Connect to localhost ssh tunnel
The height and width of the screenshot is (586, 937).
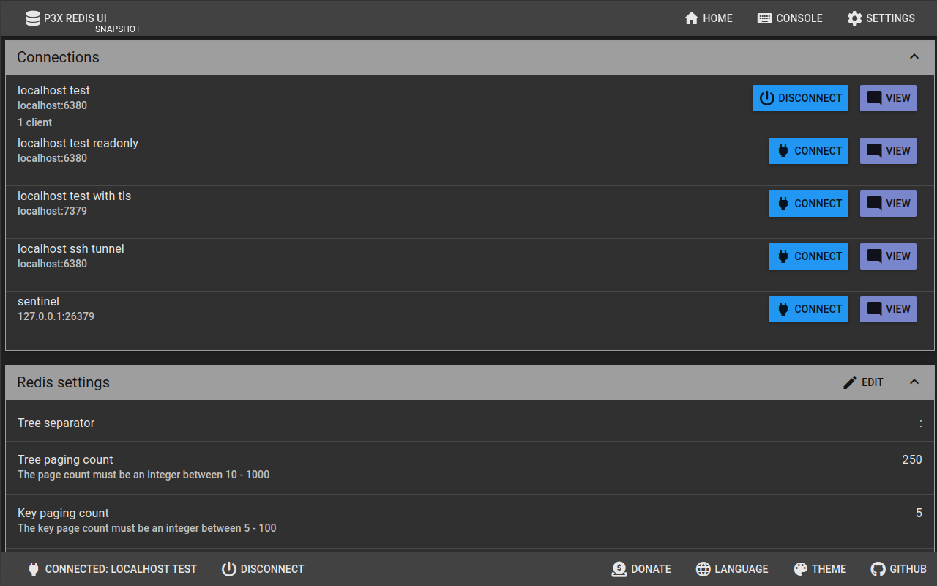tap(808, 256)
